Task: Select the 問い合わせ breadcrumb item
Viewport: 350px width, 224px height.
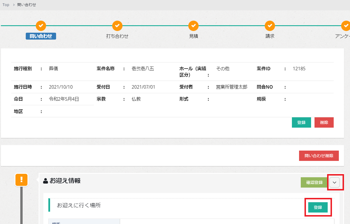Action: coord(27,5)
